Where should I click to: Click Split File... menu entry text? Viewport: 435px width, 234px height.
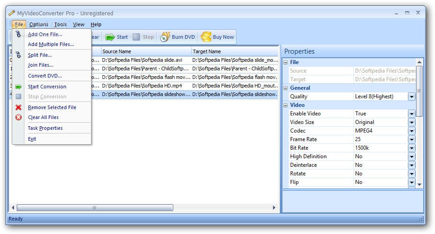coord(40,55)
